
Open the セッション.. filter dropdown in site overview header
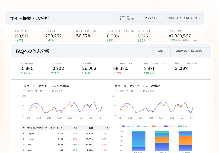click(153, 18)
